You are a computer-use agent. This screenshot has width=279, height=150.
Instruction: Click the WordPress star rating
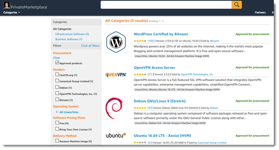pos(140,41)
